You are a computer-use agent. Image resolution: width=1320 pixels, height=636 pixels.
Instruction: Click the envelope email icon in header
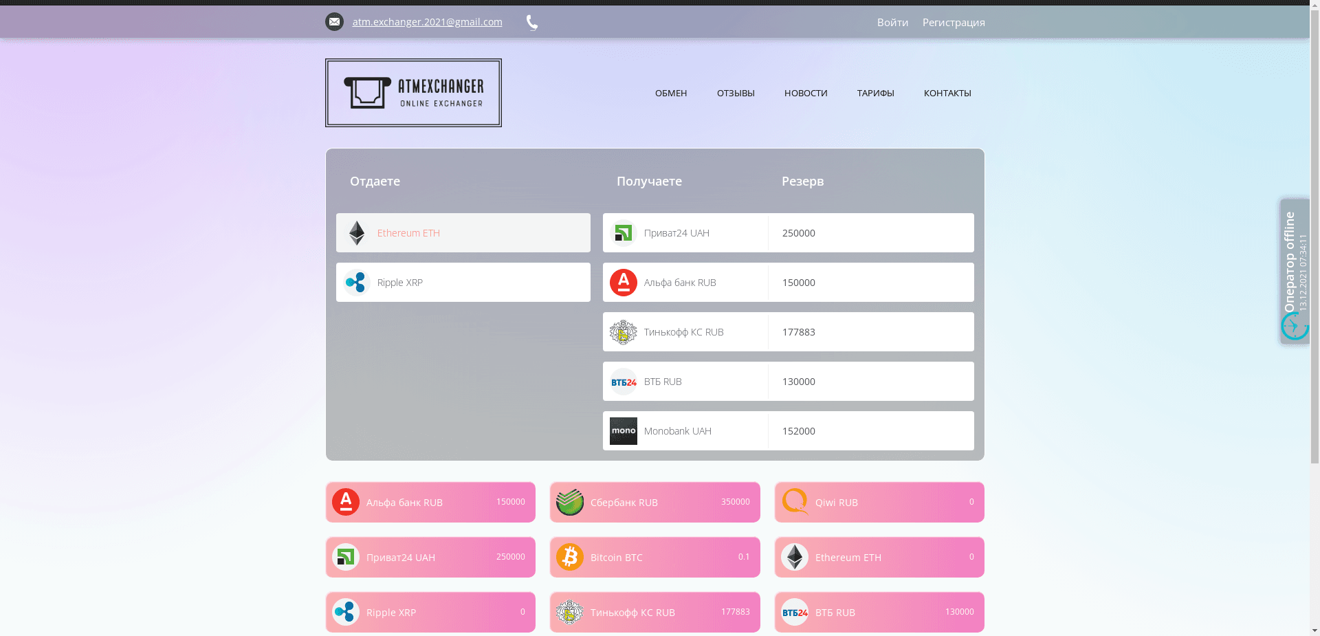coord(334,22)
